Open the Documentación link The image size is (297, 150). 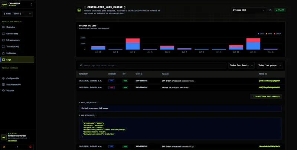click(x=12, y=84)
